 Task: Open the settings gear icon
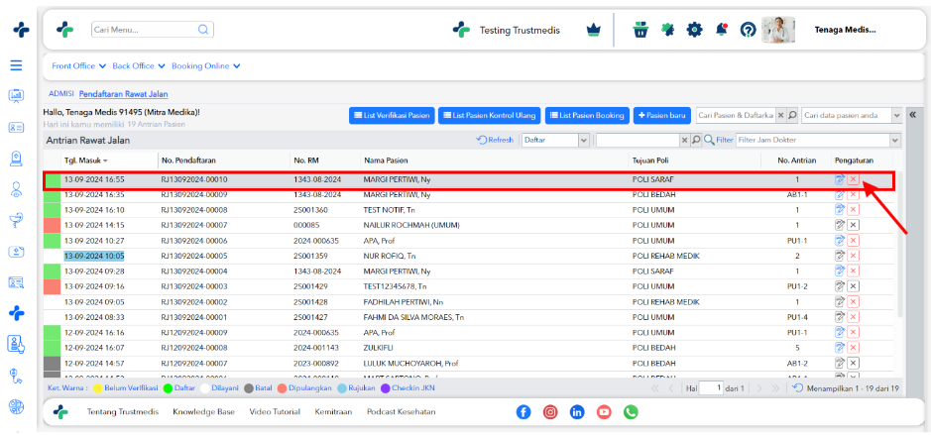[694, 30]
